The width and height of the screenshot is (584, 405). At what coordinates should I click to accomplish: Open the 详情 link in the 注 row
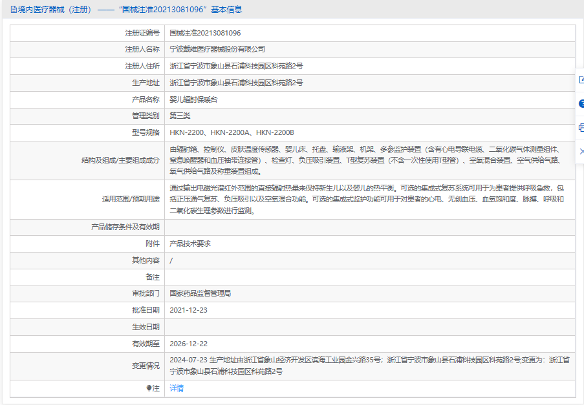[x=177, y=388]
